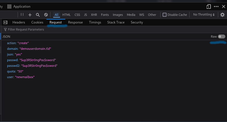Toggle the Raw switch on

coord(222,37)
